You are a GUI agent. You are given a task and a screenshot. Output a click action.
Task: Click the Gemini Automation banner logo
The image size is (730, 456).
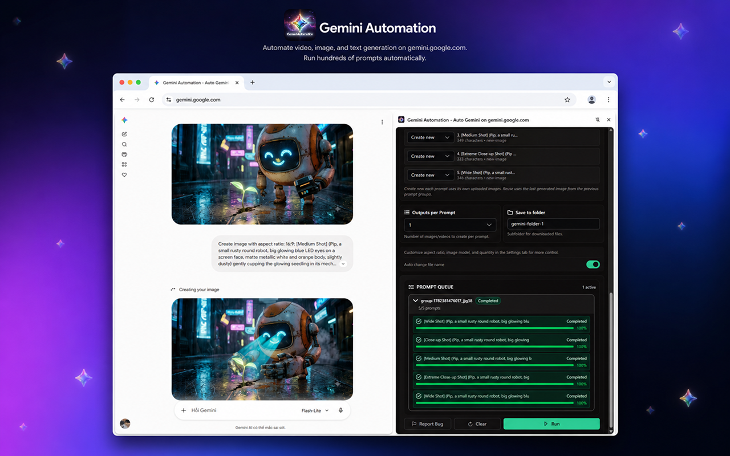tap(300, 24)
